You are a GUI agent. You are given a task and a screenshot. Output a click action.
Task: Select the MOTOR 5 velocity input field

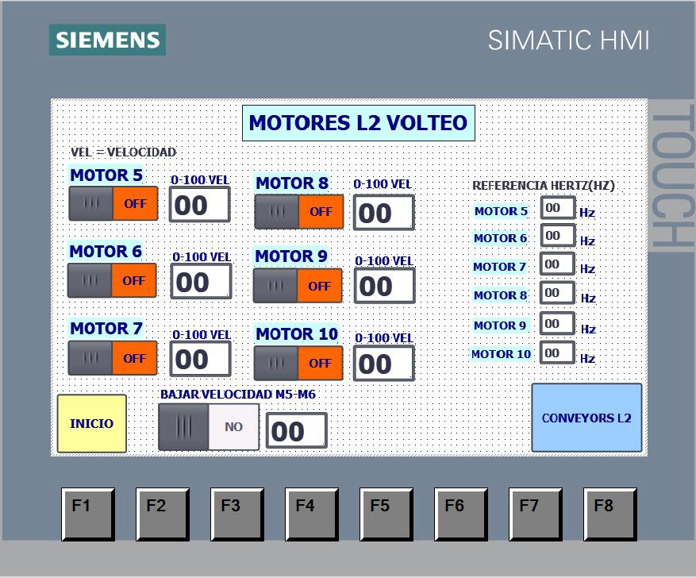pos(200,204)
